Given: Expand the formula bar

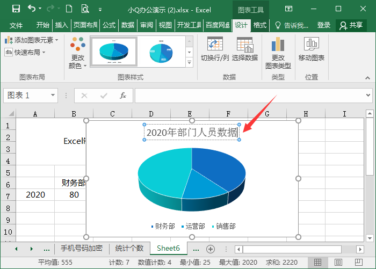Looking at the screenshot, I should point(368,95).
